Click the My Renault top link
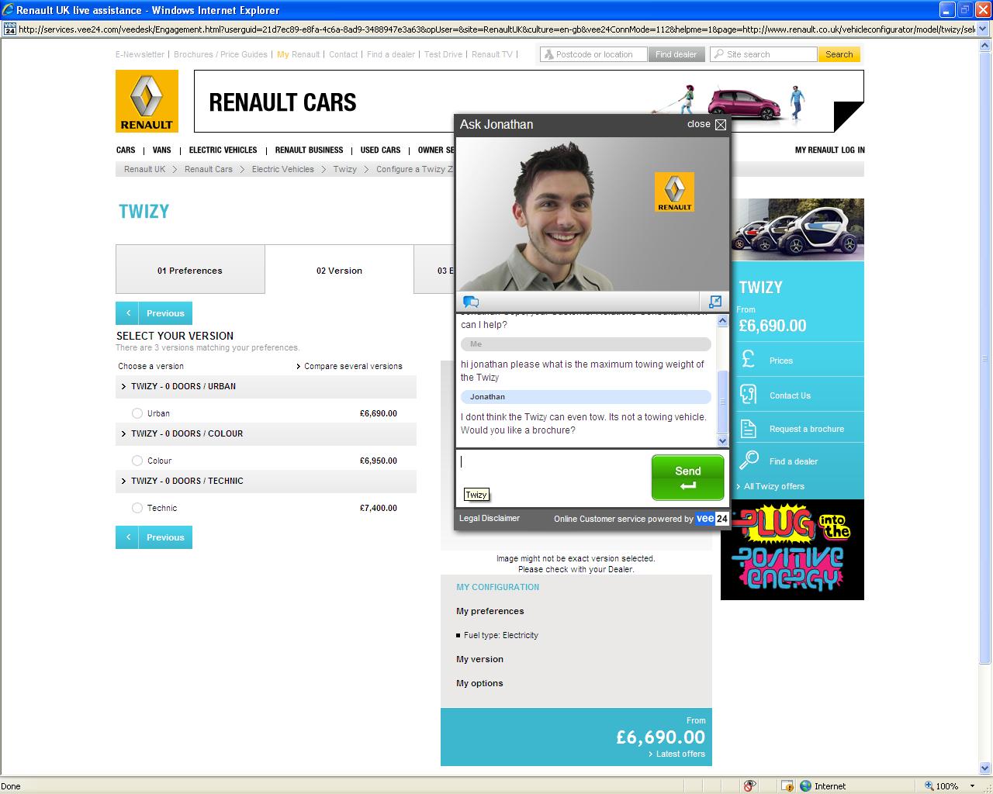993x794 pixels. click(299, 54)
